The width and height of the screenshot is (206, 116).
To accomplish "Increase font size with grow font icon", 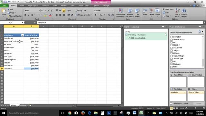I will 49,11.
